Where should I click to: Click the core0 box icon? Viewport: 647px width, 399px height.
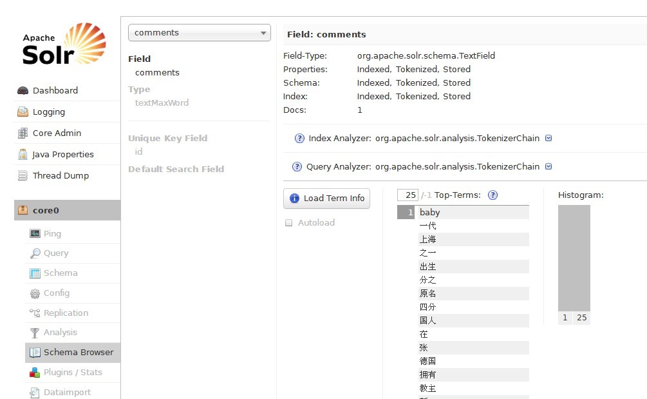coord(23,210)
